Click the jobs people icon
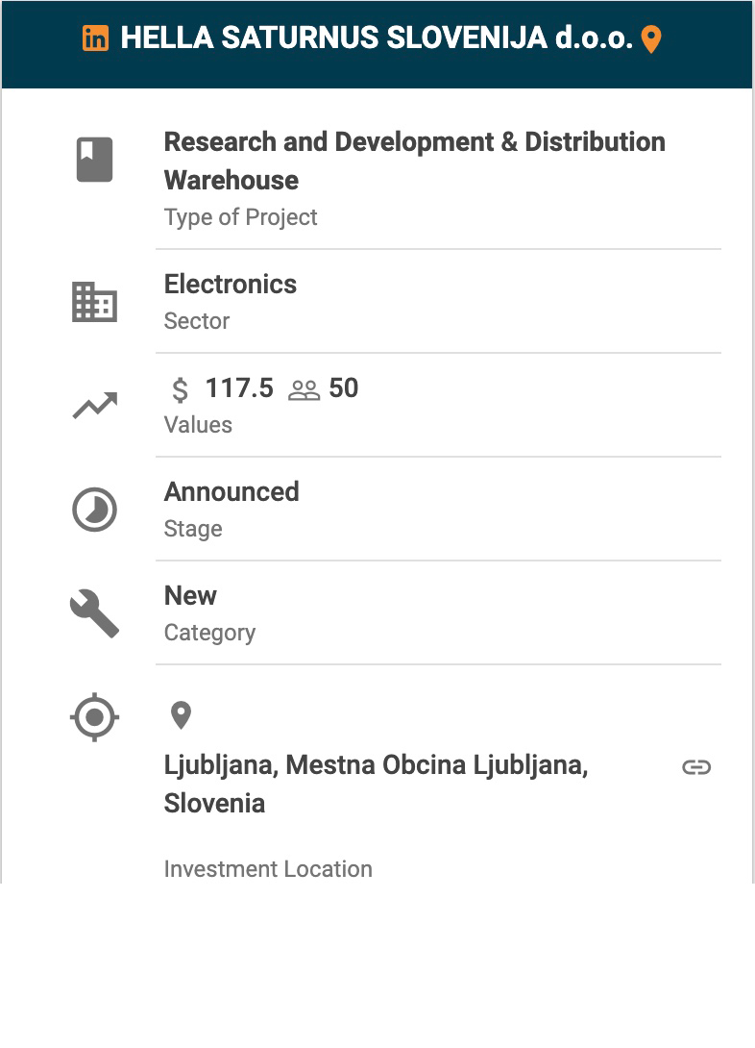 point(304,389)
